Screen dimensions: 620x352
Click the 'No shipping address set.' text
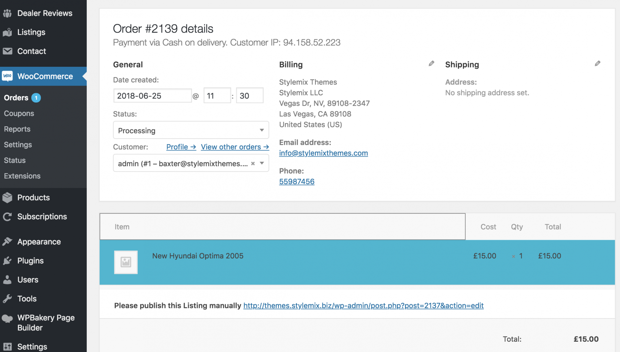[x=487, y=93]
